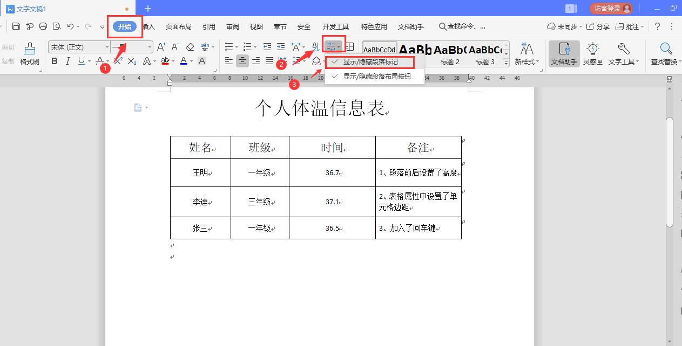Viewport: 682px width, 346px height.
Task: Toggle 显示/隐藏段落布局按钮 option
Action: (375, 77)
